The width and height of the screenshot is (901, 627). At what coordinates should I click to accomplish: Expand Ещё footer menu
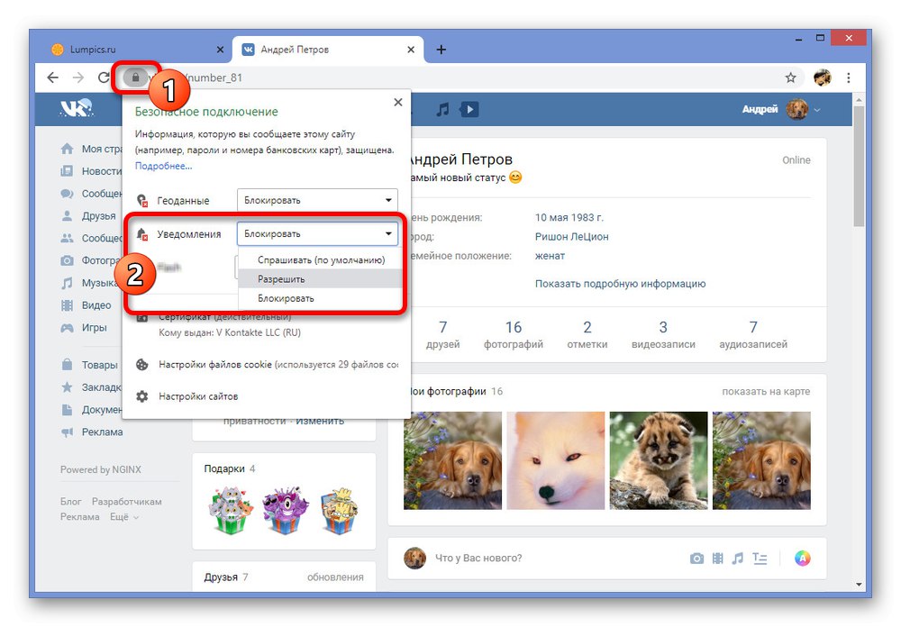124,517
